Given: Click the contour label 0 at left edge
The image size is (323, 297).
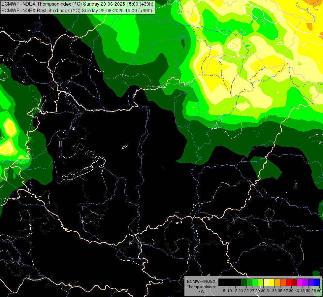Looking at the screenshot, I should tap(4, 79).
